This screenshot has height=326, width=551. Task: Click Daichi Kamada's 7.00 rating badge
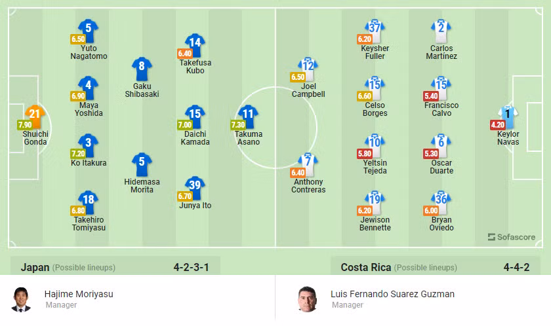(185, 124)
